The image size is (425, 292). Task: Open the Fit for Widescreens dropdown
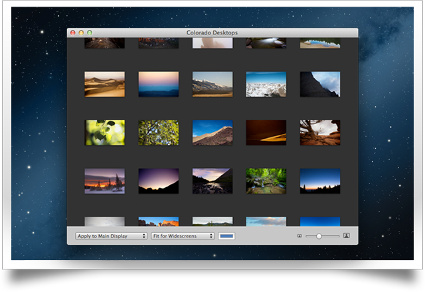pos(183,236)
